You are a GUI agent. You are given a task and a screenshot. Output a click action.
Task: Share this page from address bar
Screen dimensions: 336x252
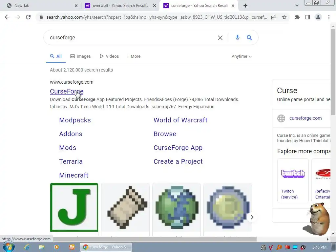click(274, 17)
